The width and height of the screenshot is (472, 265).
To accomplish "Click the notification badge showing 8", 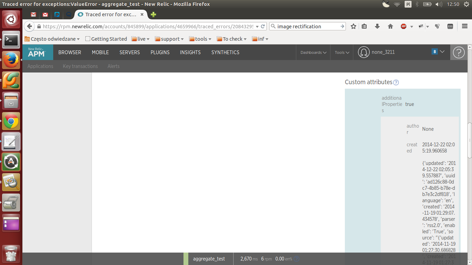I will (x=435, y=52).
